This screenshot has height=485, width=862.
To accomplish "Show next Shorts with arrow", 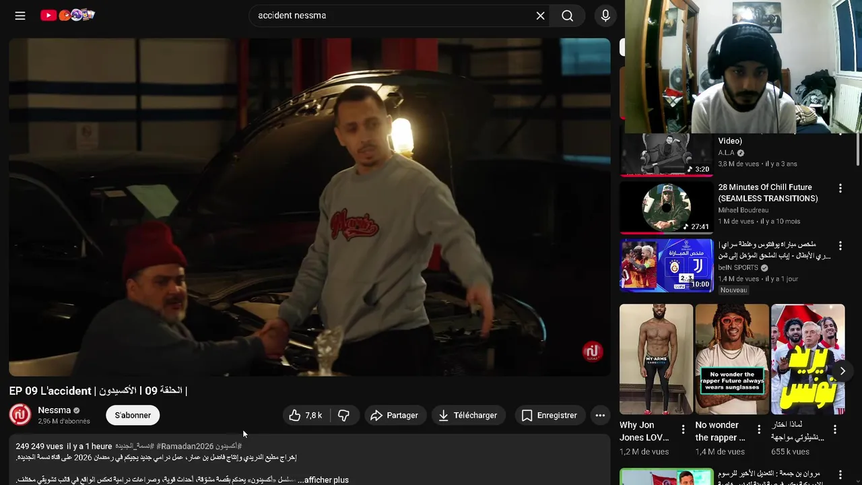I will coord(842,371).
